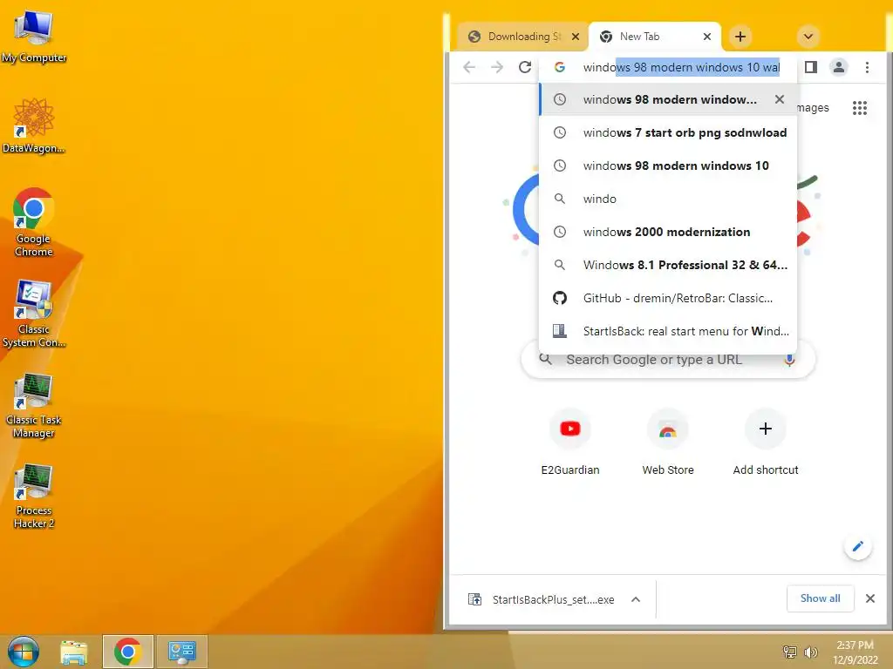893x669 pixels.
Task: Click the voice search microphone
Action: point(789,360)
